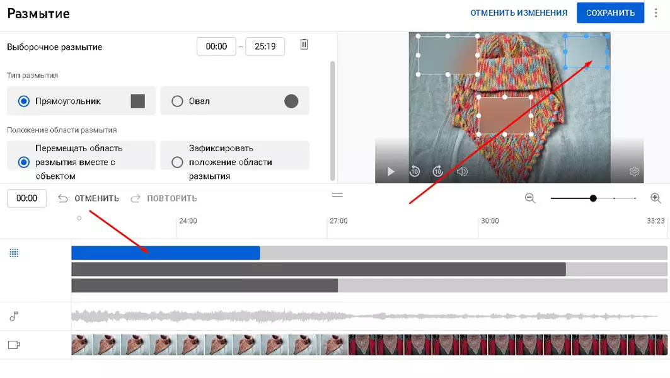This screenshot has height=378, width=670.
Task: Zoom in the timeline with the plus magnifier
Action: pos(656,198)
